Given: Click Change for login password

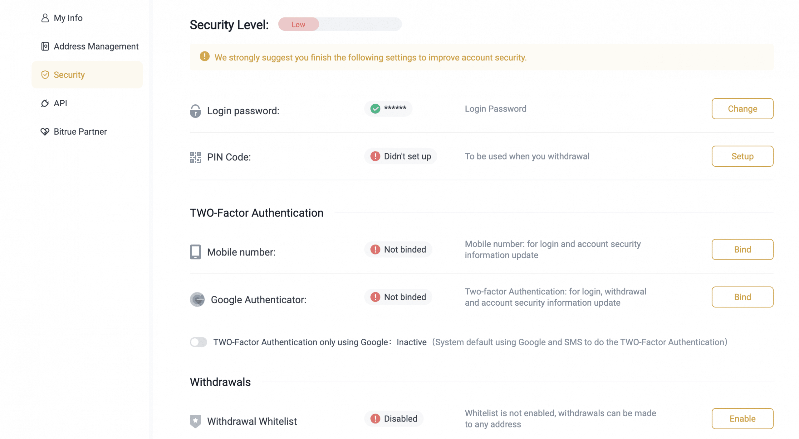Looking at the screenshot, I should [743, 109].
